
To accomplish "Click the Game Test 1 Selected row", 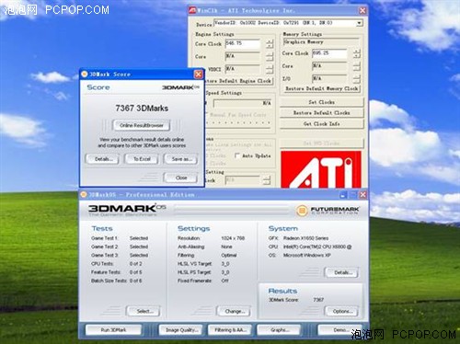I will click(x=120, y=238).
